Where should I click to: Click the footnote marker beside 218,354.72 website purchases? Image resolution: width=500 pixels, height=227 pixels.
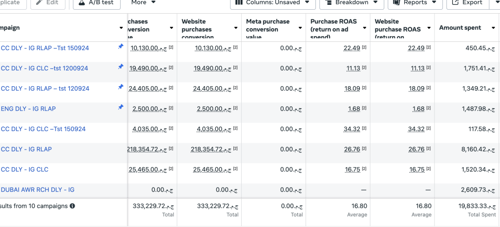pos(235,148)
